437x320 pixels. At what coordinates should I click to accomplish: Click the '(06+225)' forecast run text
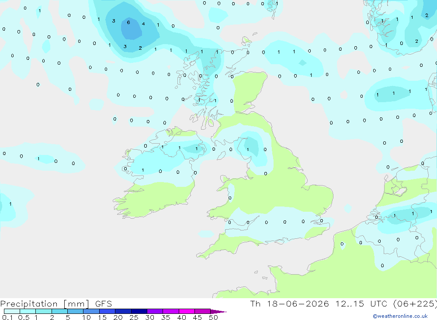(x=415, y=303)
